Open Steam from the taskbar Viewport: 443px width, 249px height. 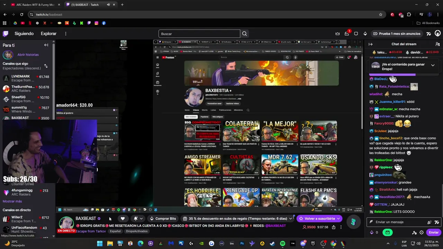272,243
